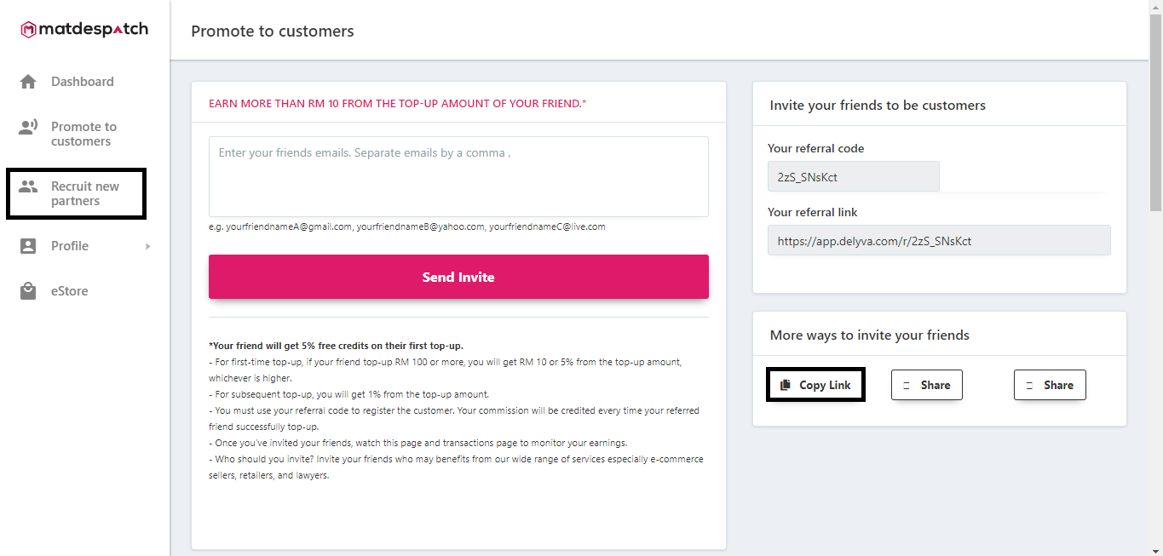The width and height of the screenshot is (1163, 556).
Task: Click the Recruit new partners people icon
Action: [28, 186]
